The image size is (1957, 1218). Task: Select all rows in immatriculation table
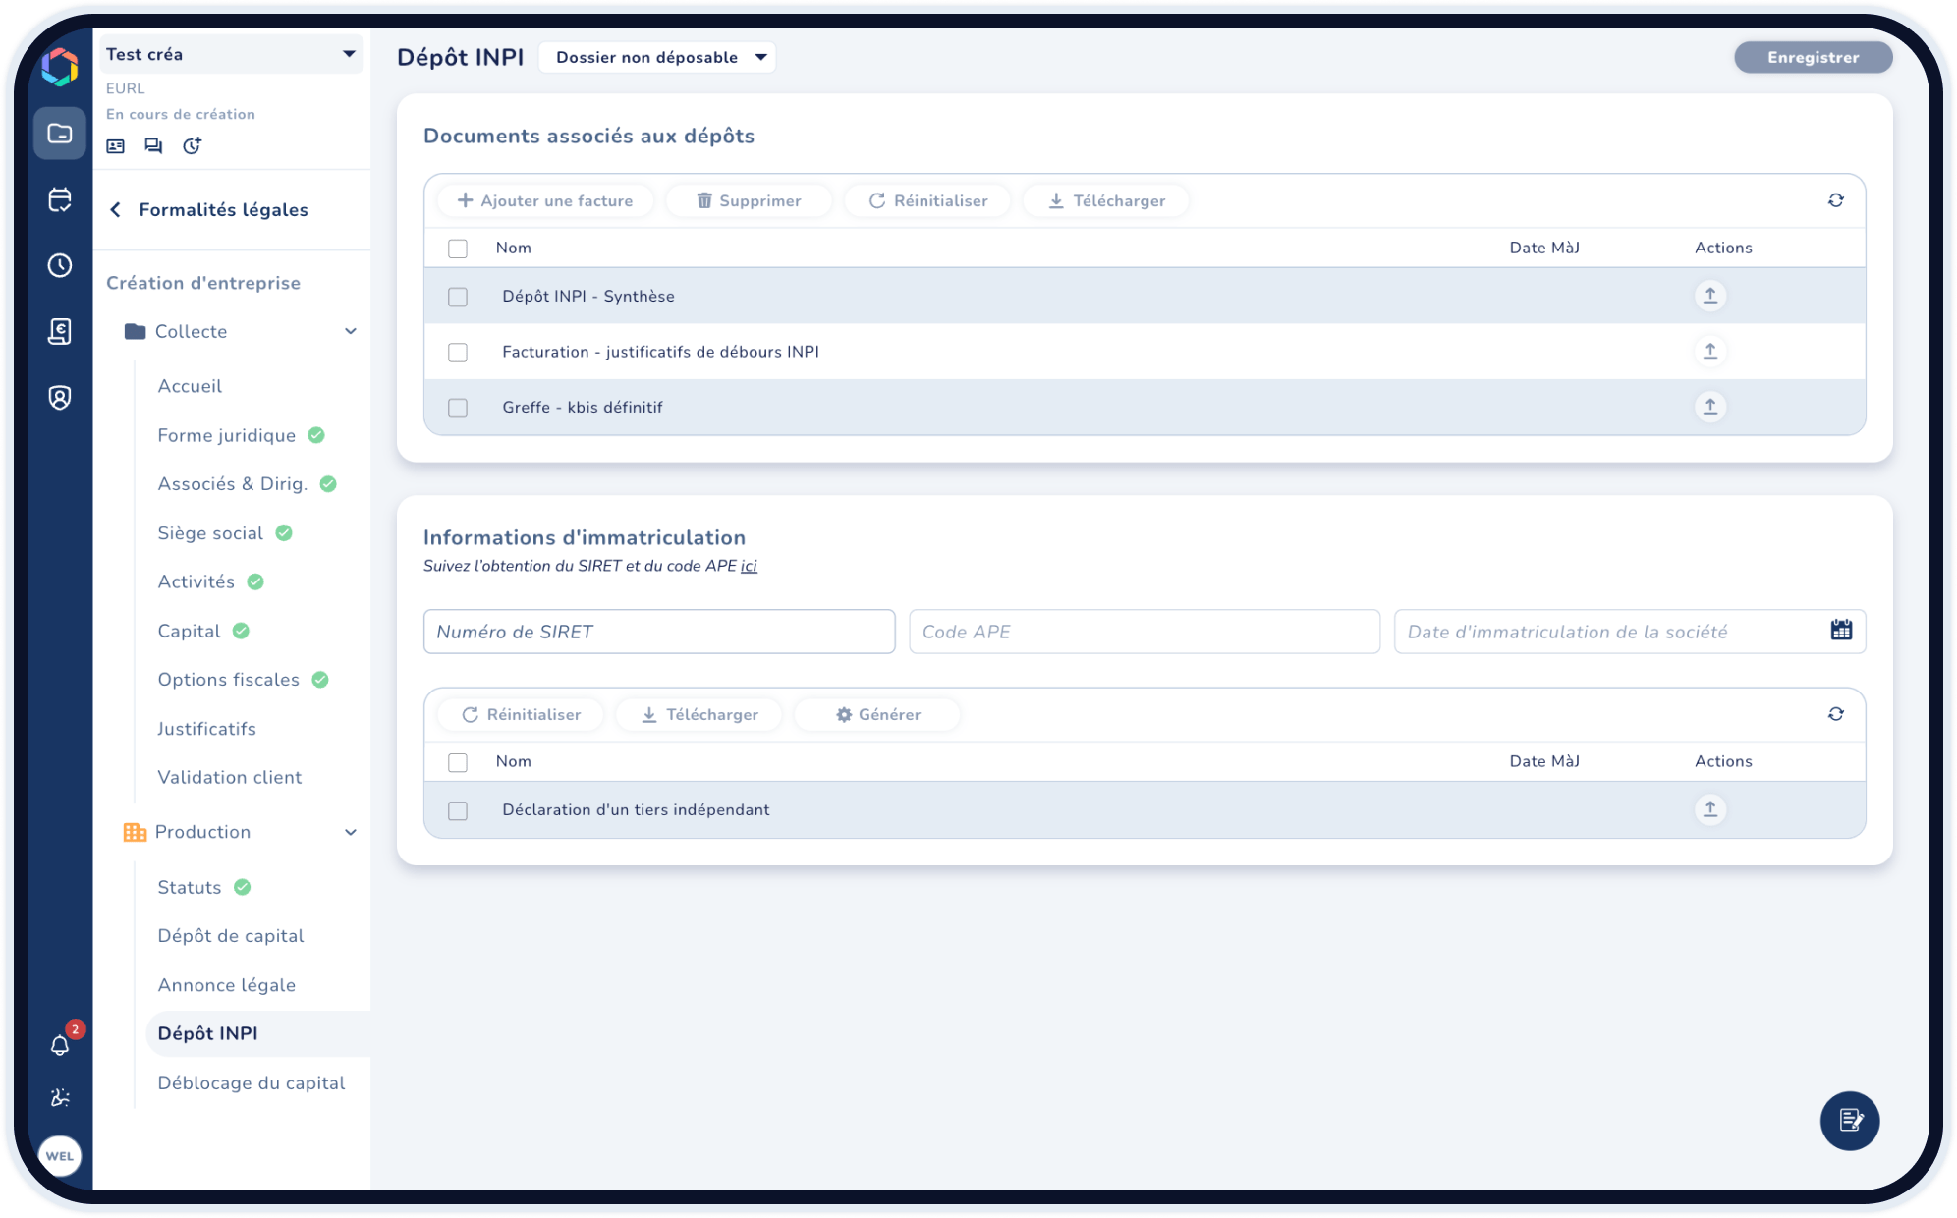click(x=458, y=762)
